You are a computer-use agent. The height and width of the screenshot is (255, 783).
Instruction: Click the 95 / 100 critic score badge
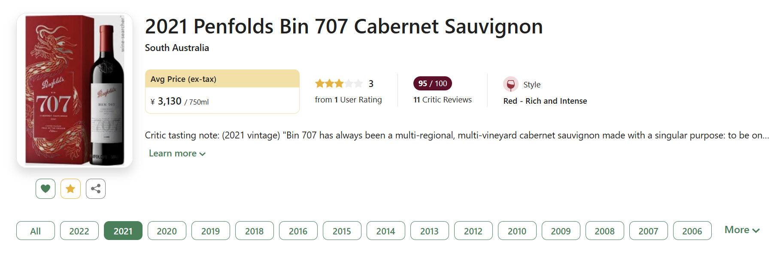click(432, 84)
